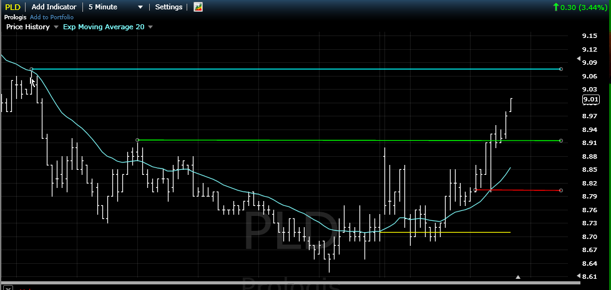This screenshot has height=290, width=611.
Task: Click the lower price-axis triangle marker at 8.61
Action: 579,276
